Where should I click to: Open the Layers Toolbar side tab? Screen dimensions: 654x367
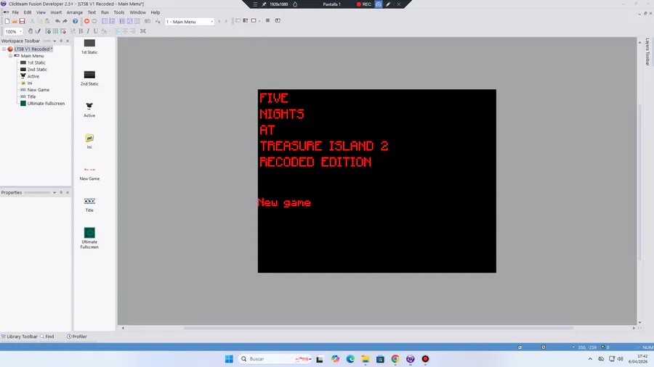[x=647, y=52]
